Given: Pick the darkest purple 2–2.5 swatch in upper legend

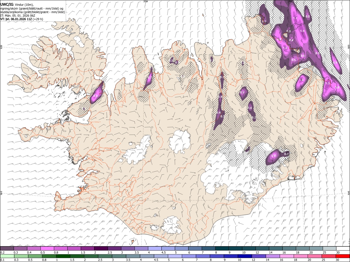Looking at the screenshot, I should click(x=101, y=249).
